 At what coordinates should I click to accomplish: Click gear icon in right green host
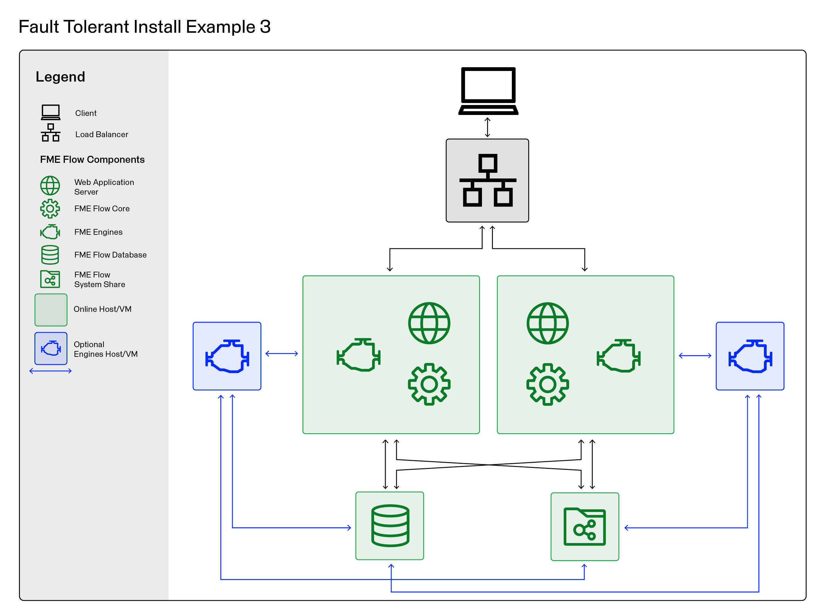[547, 384]
